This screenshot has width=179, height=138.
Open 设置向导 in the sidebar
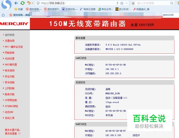pyautogui.click(x=10, y=41)
